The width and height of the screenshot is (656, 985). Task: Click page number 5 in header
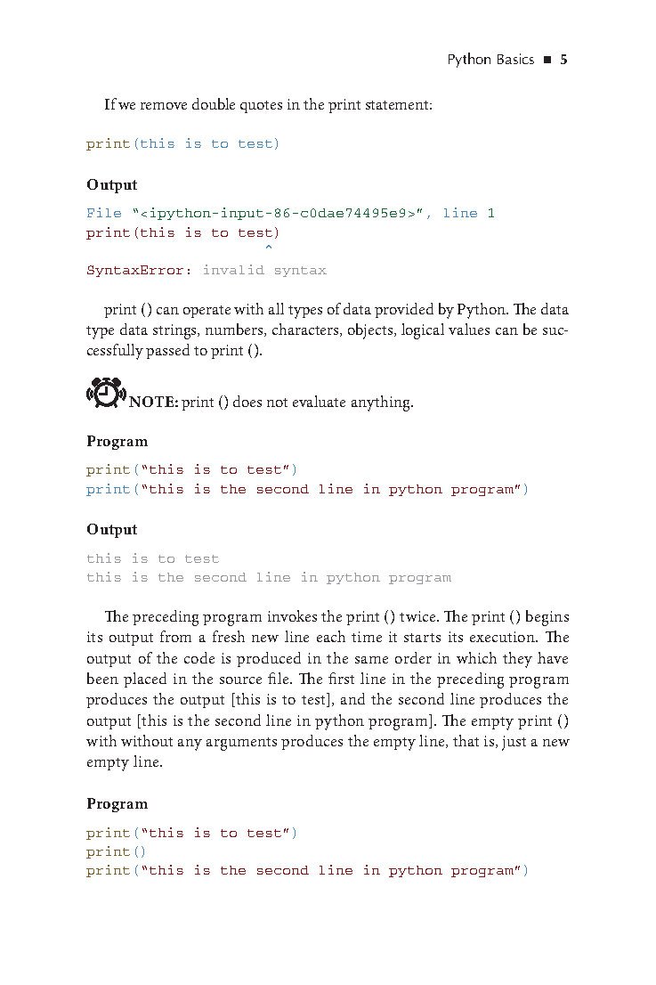[563, 60]
